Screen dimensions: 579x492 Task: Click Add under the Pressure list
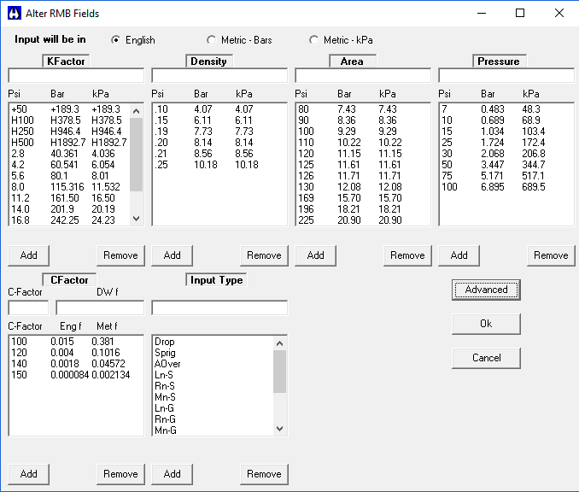pyautogui.click(x=459, y=255)
